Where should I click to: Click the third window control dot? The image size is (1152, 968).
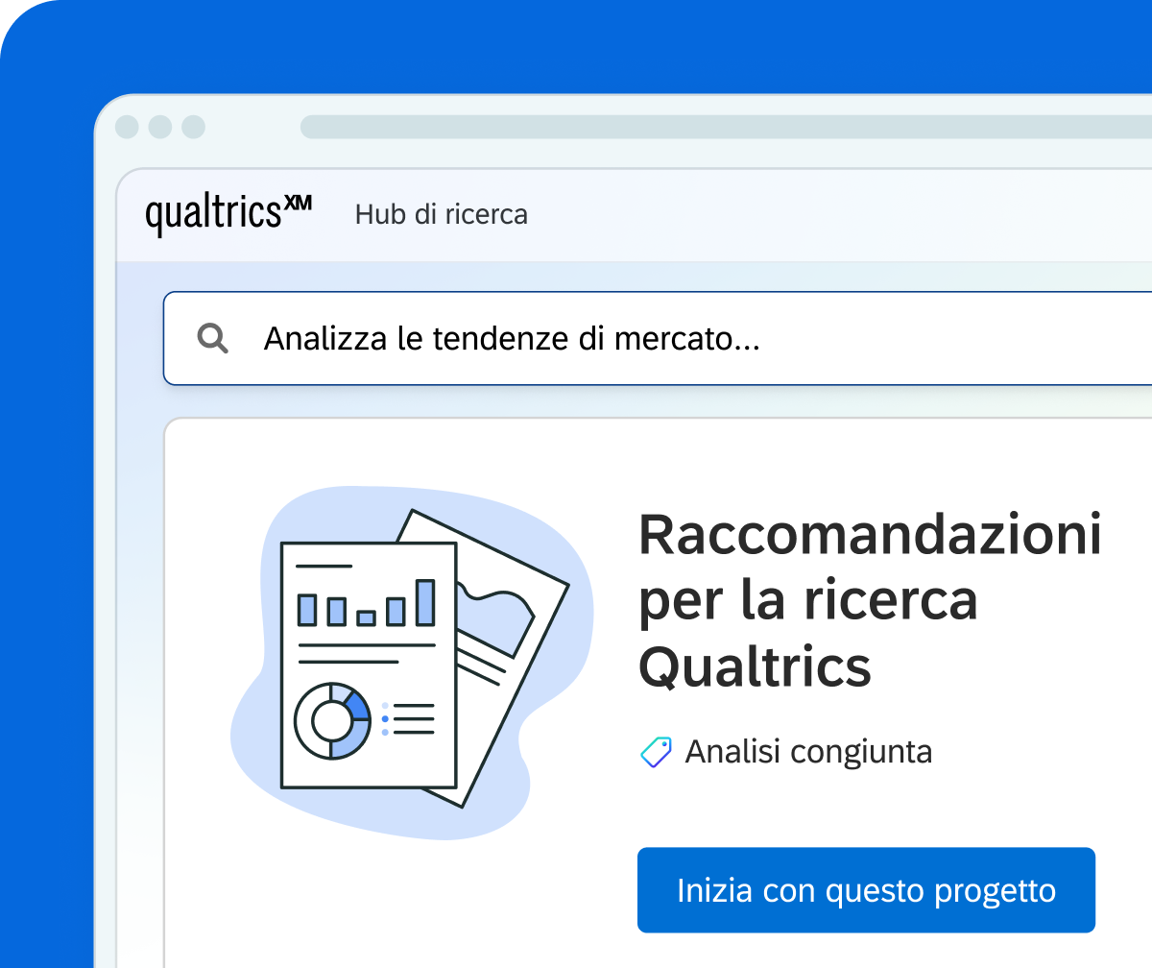(x=194, y=127)
